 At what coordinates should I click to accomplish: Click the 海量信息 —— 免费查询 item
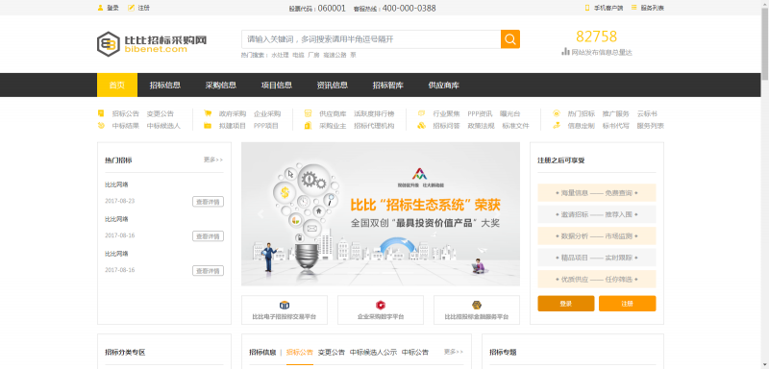click(x=597, y=192)
